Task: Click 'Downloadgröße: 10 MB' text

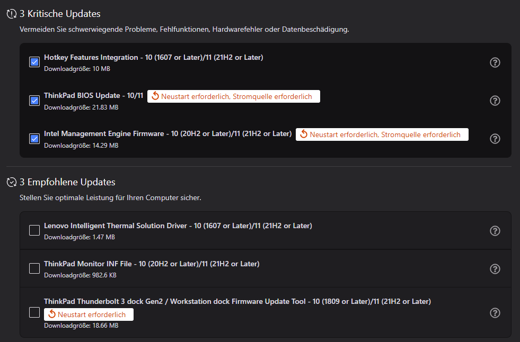Action: (x=77, y=69)
